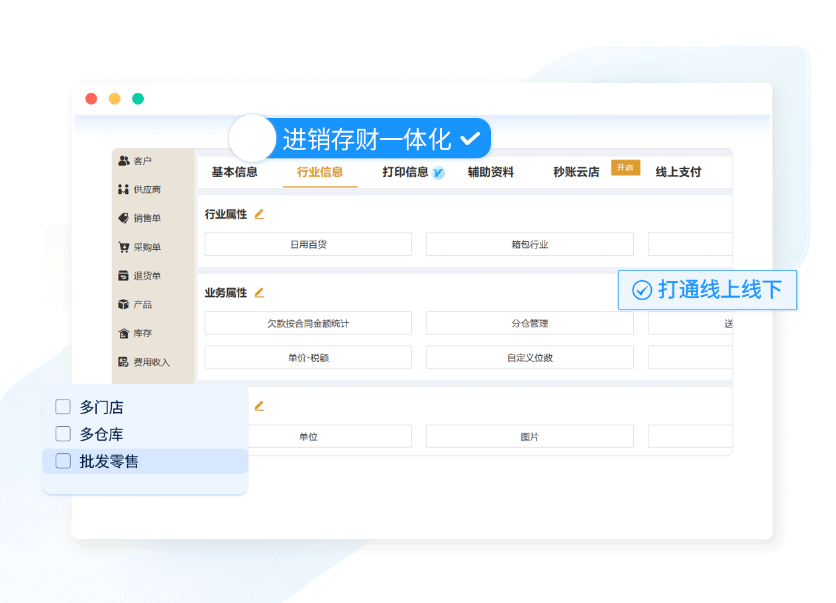Check the 批发零售 checkbox
The image size is (836, 603).
tap(63, 461)
